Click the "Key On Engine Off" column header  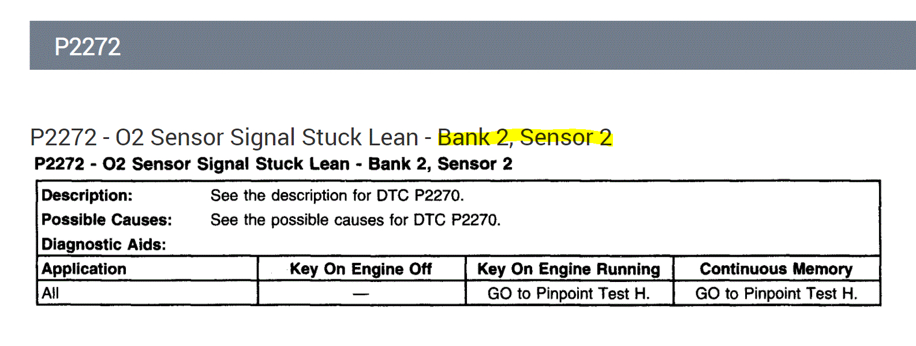(361, 269)
